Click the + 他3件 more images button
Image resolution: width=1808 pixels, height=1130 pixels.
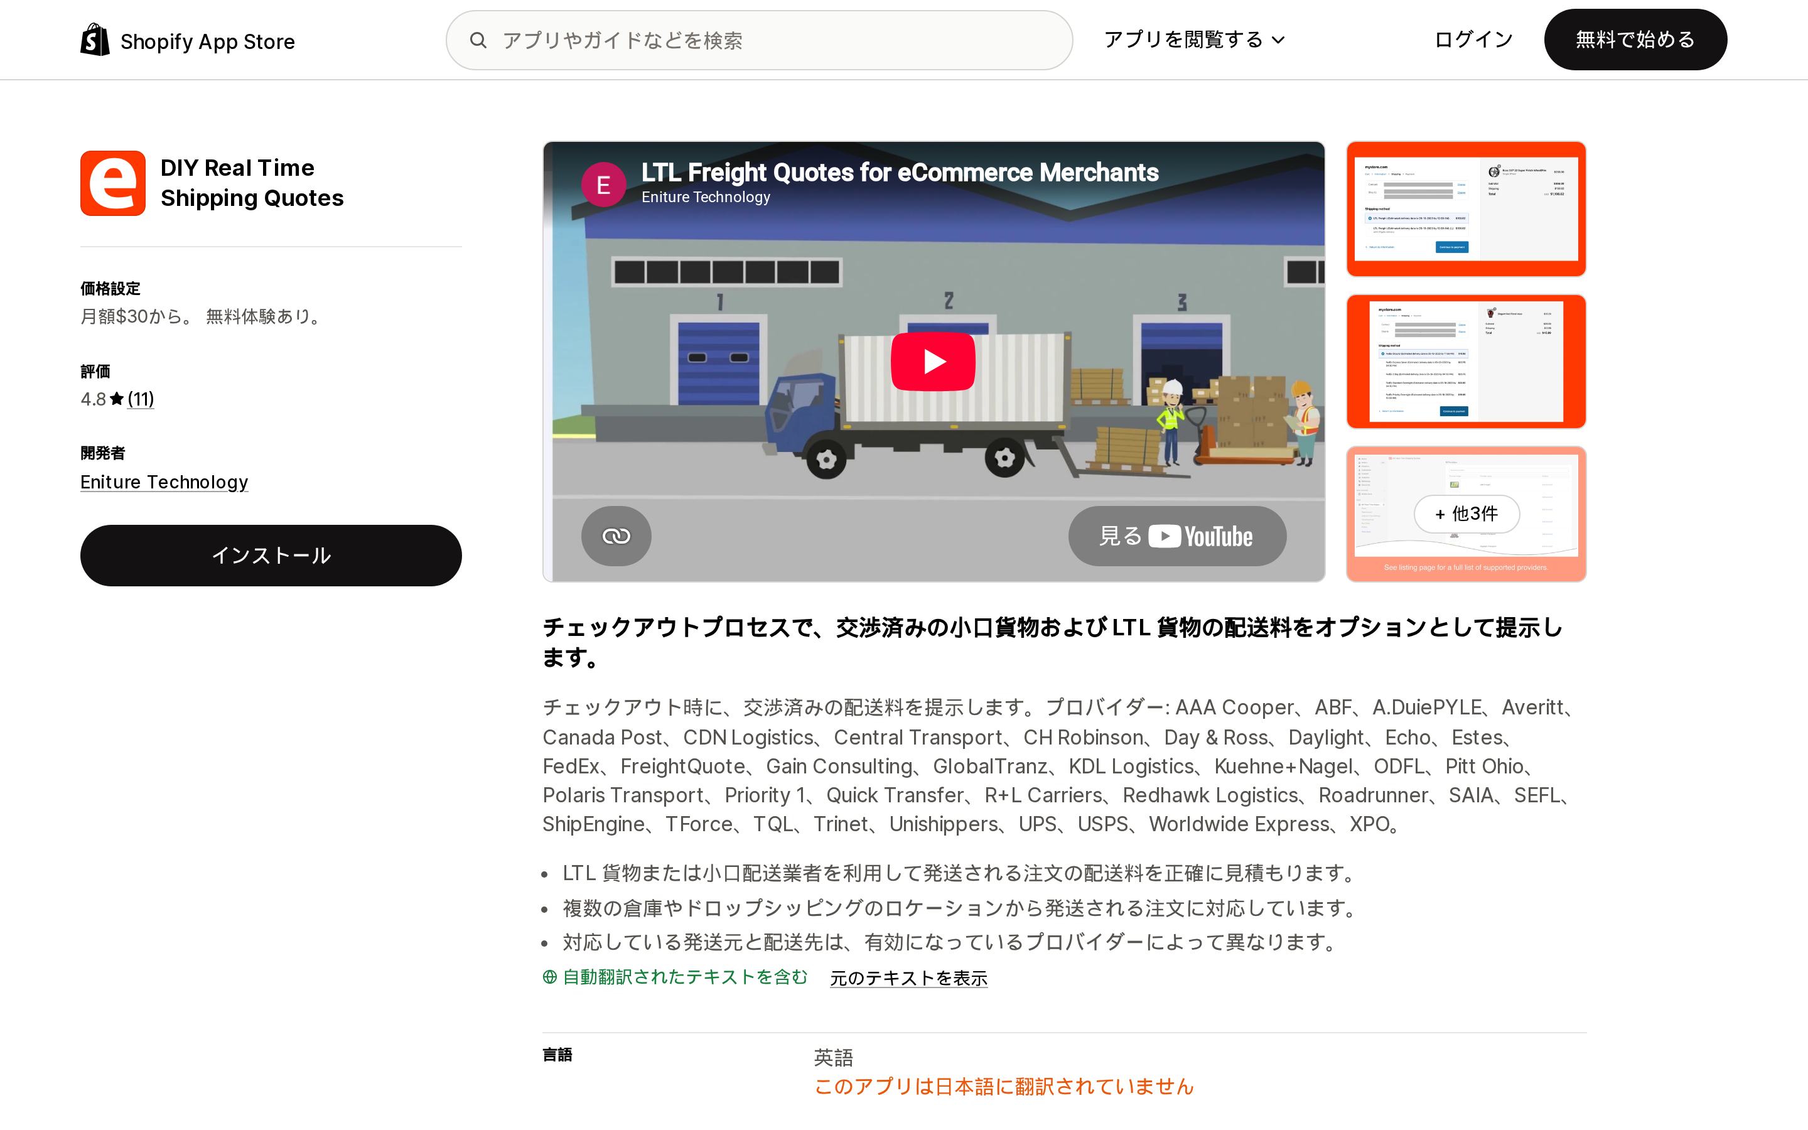pyautogui.click(x=1466, y=514)
